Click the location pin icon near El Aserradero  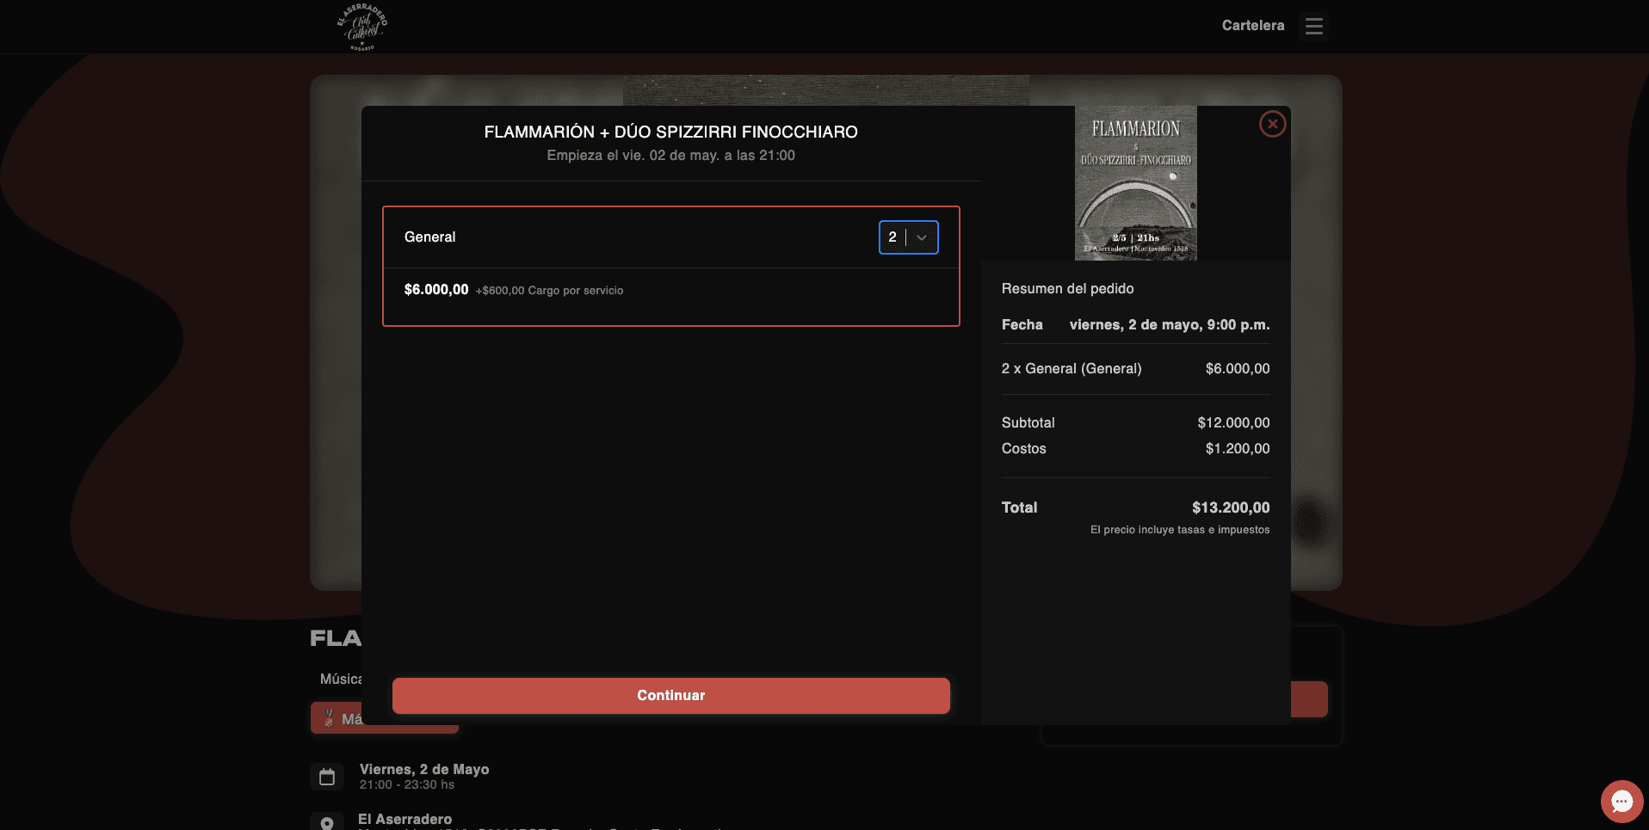point(327,822)
